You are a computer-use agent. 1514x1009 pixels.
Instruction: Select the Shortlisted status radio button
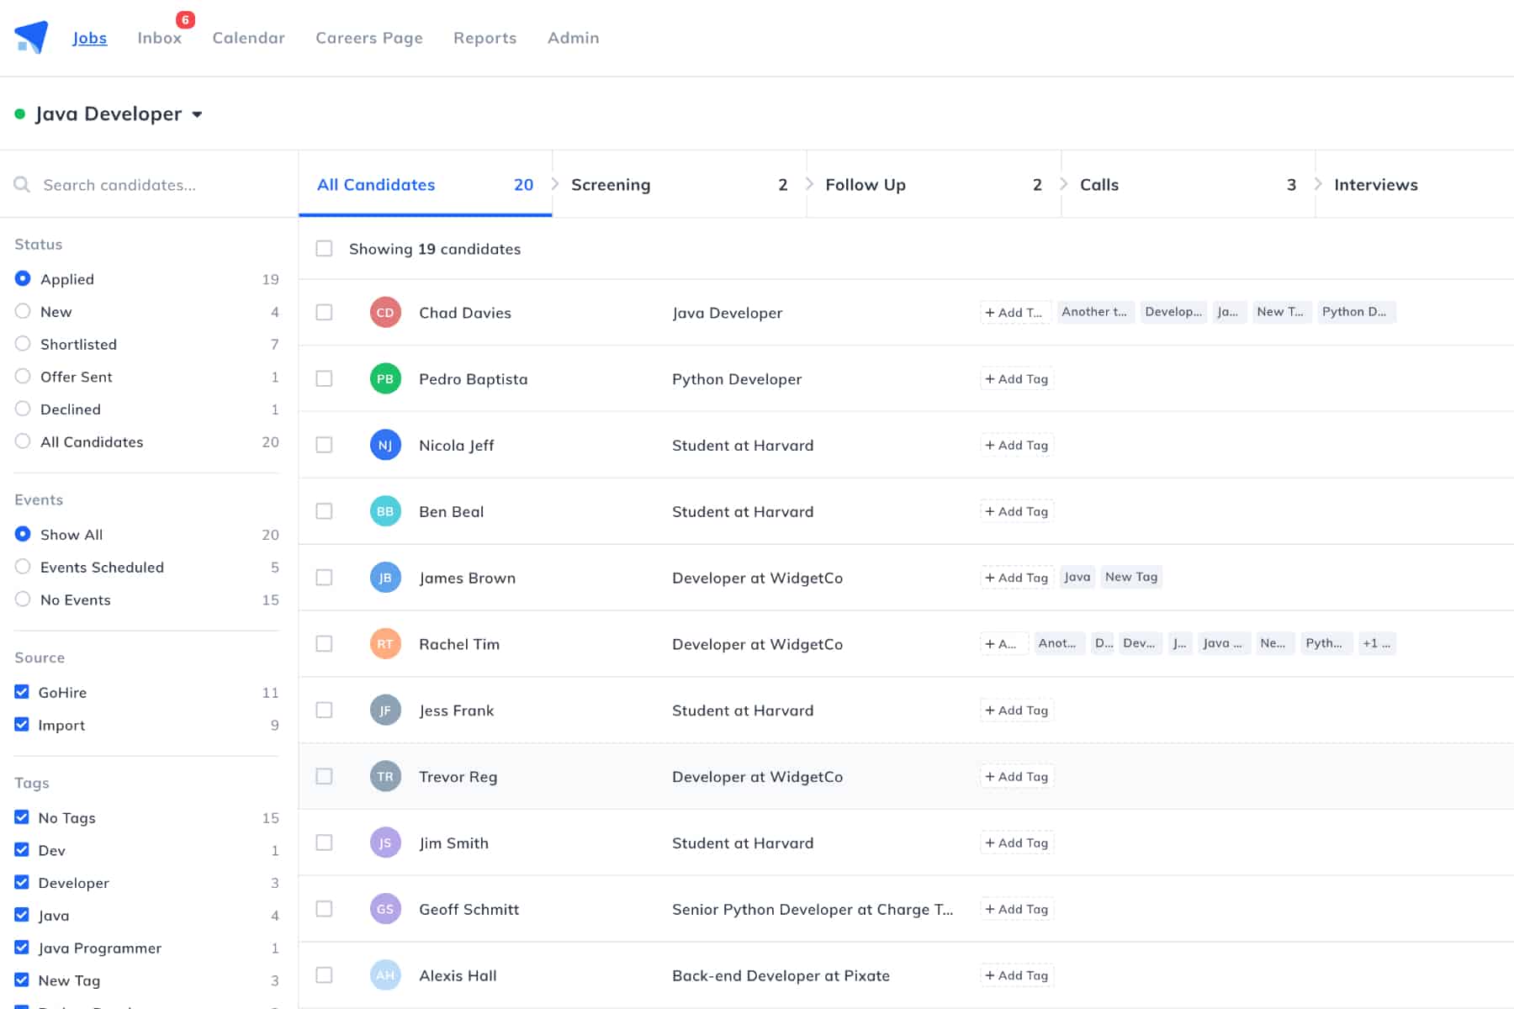(23, 344)
